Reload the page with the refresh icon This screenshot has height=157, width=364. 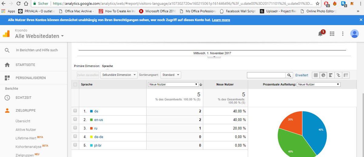pos(19,4)
